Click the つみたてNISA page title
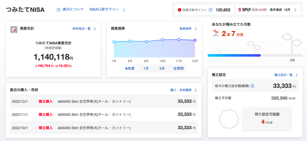The height and width of the screenshot is (141, 307). [25, 10]
